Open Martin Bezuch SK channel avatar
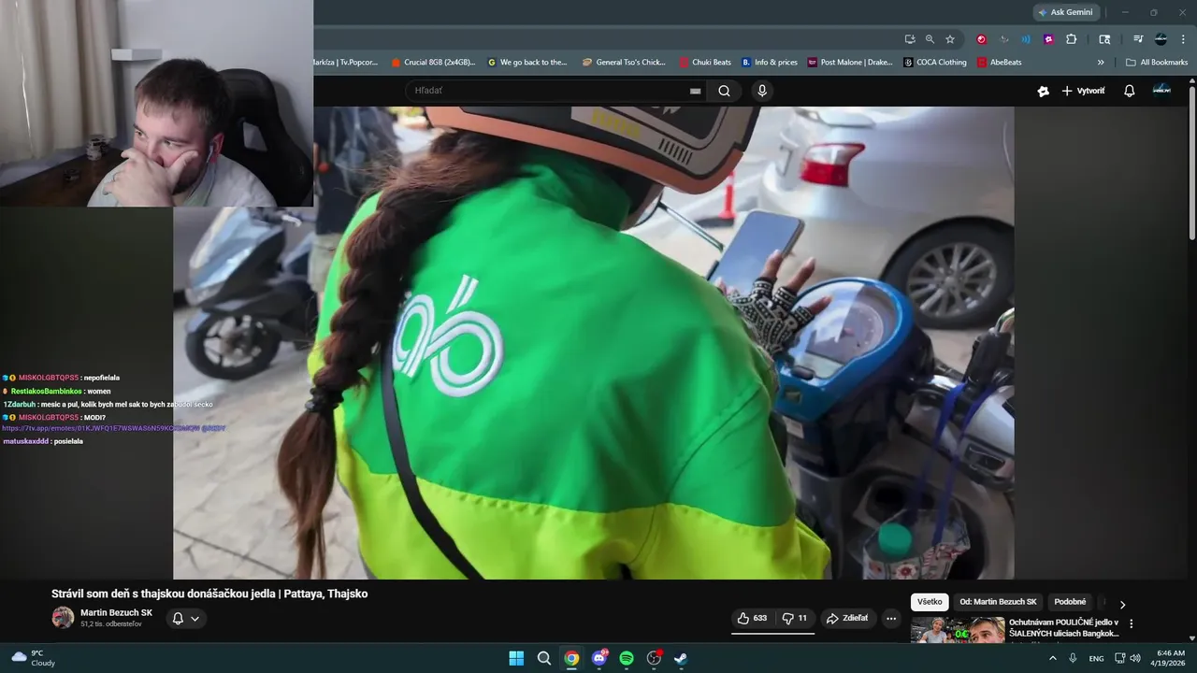 pos(63,618)
